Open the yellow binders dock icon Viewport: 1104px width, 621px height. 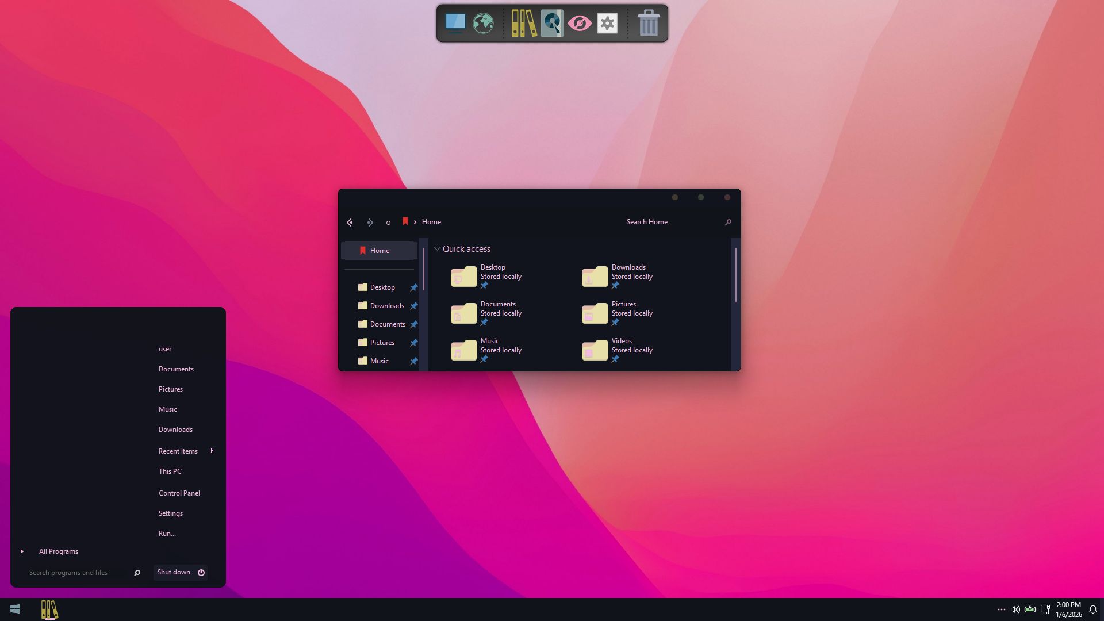pos(524,23)
